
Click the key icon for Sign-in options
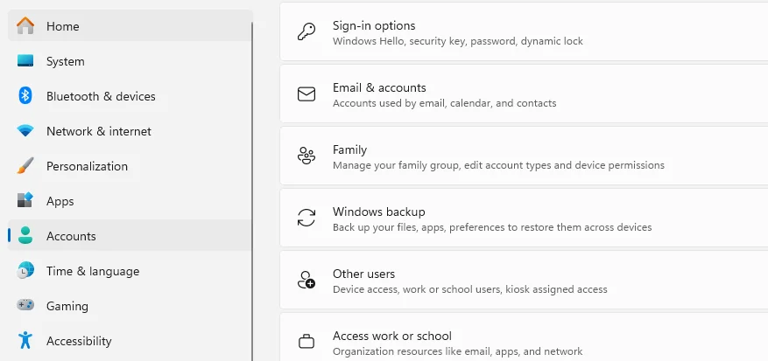306,31
